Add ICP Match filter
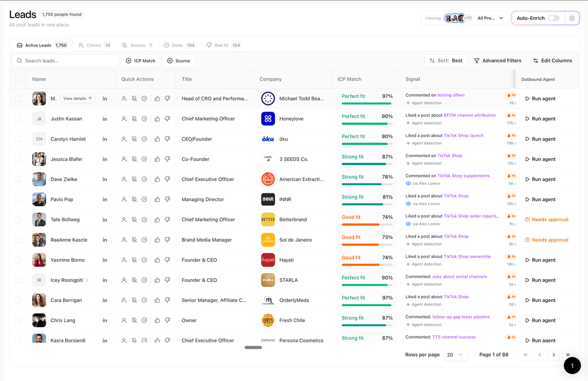Screen dimensions: 588x381 141,60
